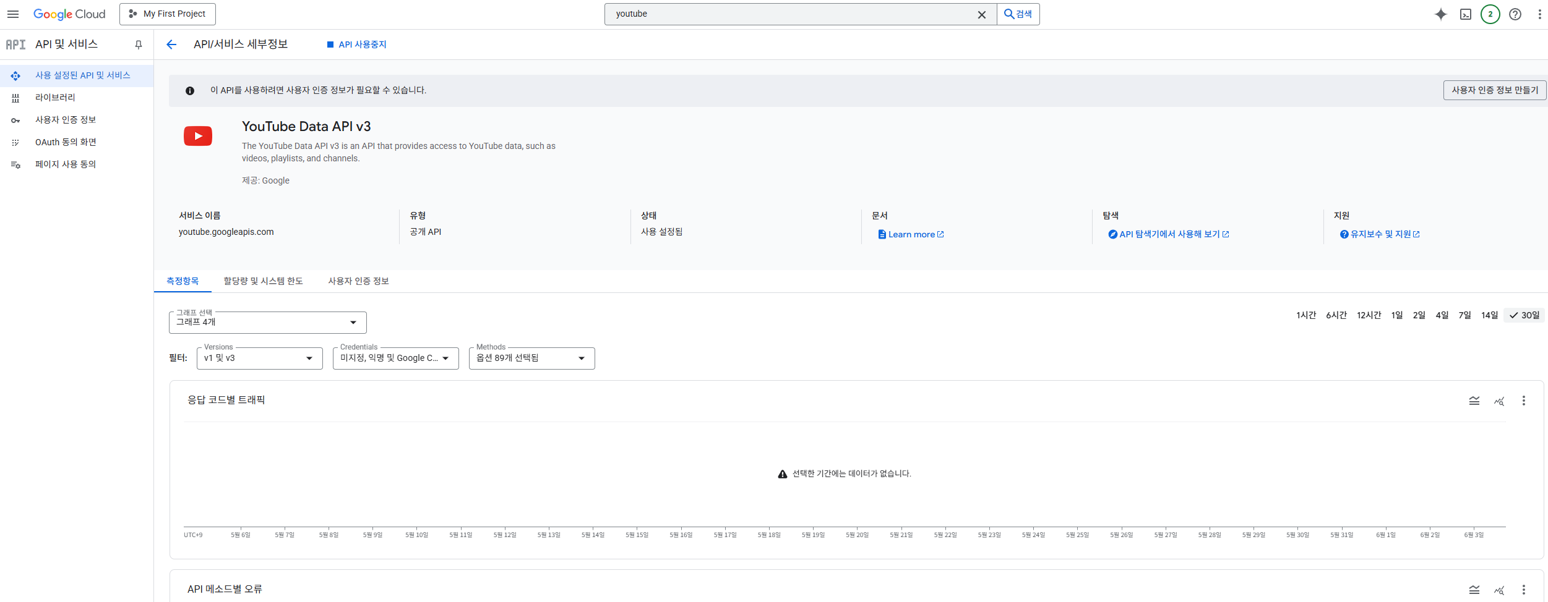This screenshot has width=1548, height=602.
Task: Open 라이브러리 in the sidebar
Action: (x=77, y=98)
